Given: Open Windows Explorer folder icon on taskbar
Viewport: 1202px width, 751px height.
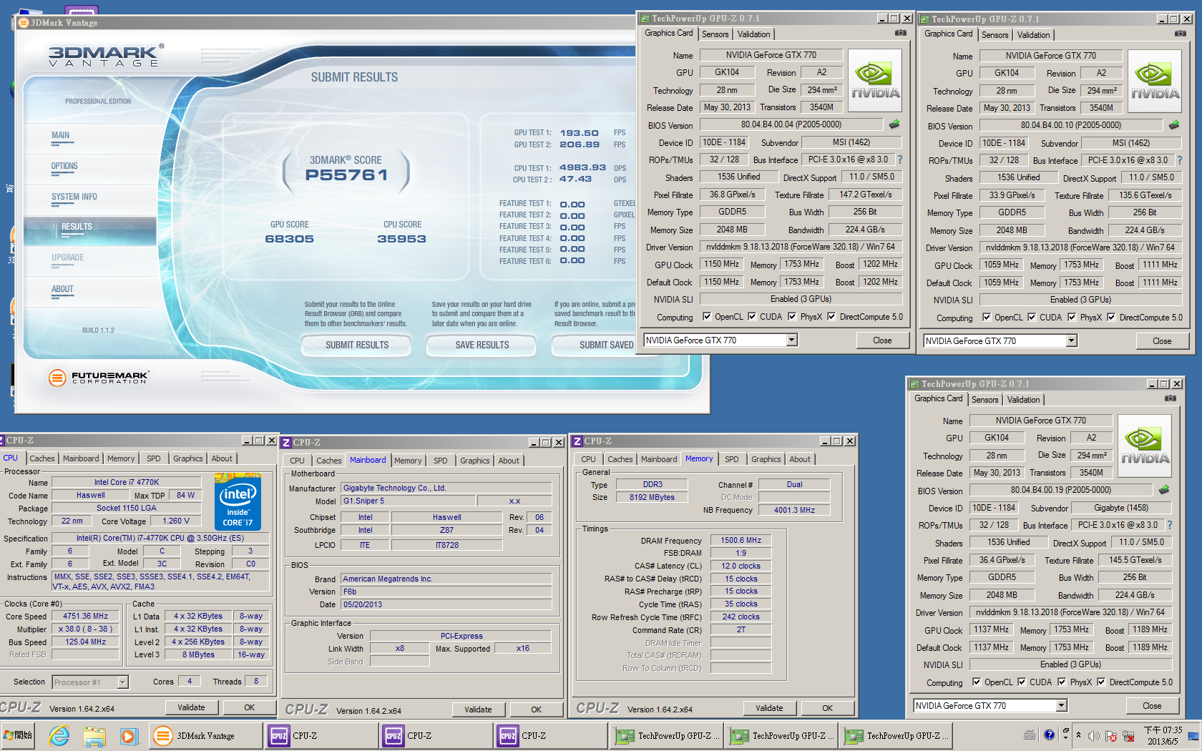Looking at the screenshot, I should 94,735.
